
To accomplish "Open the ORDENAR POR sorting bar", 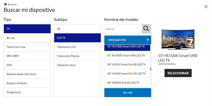I will pos(128,40).
